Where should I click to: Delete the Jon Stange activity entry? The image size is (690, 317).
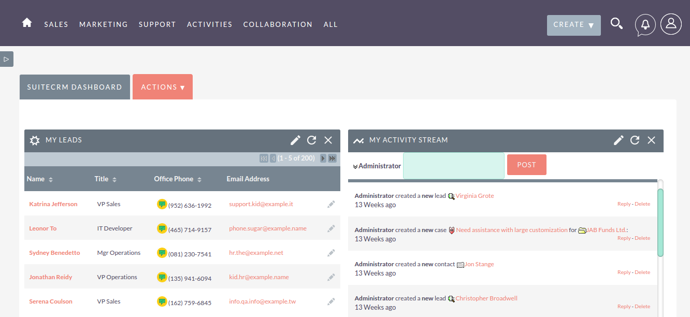(x=642, y=272)
